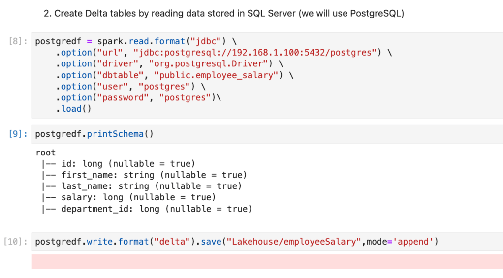The image size is (503, 278).
Task: Click the last_name: string schema line
Action: click(x=141, y=186)
